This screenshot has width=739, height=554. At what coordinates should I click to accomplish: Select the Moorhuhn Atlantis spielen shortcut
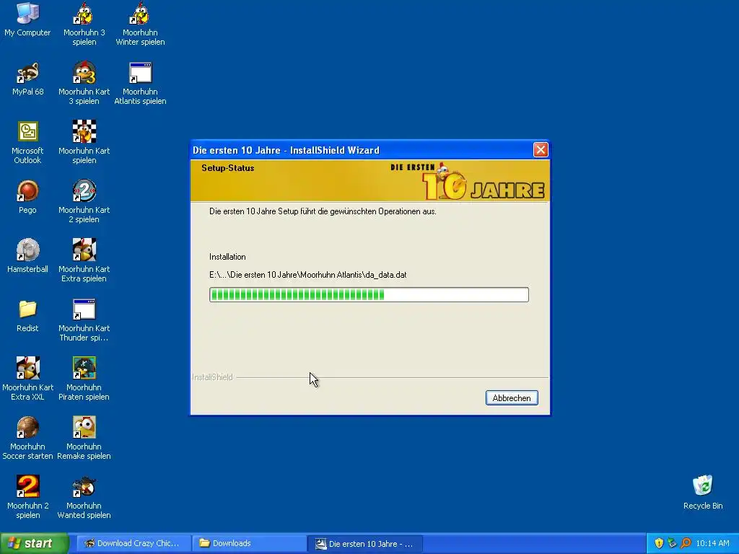pyautogui.click(x=140, y=83)
